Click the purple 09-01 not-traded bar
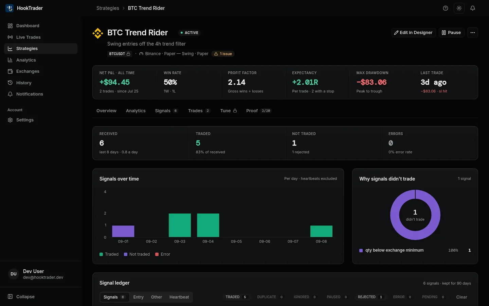Viewport: 489px width, 306px height. pos(123,231)
